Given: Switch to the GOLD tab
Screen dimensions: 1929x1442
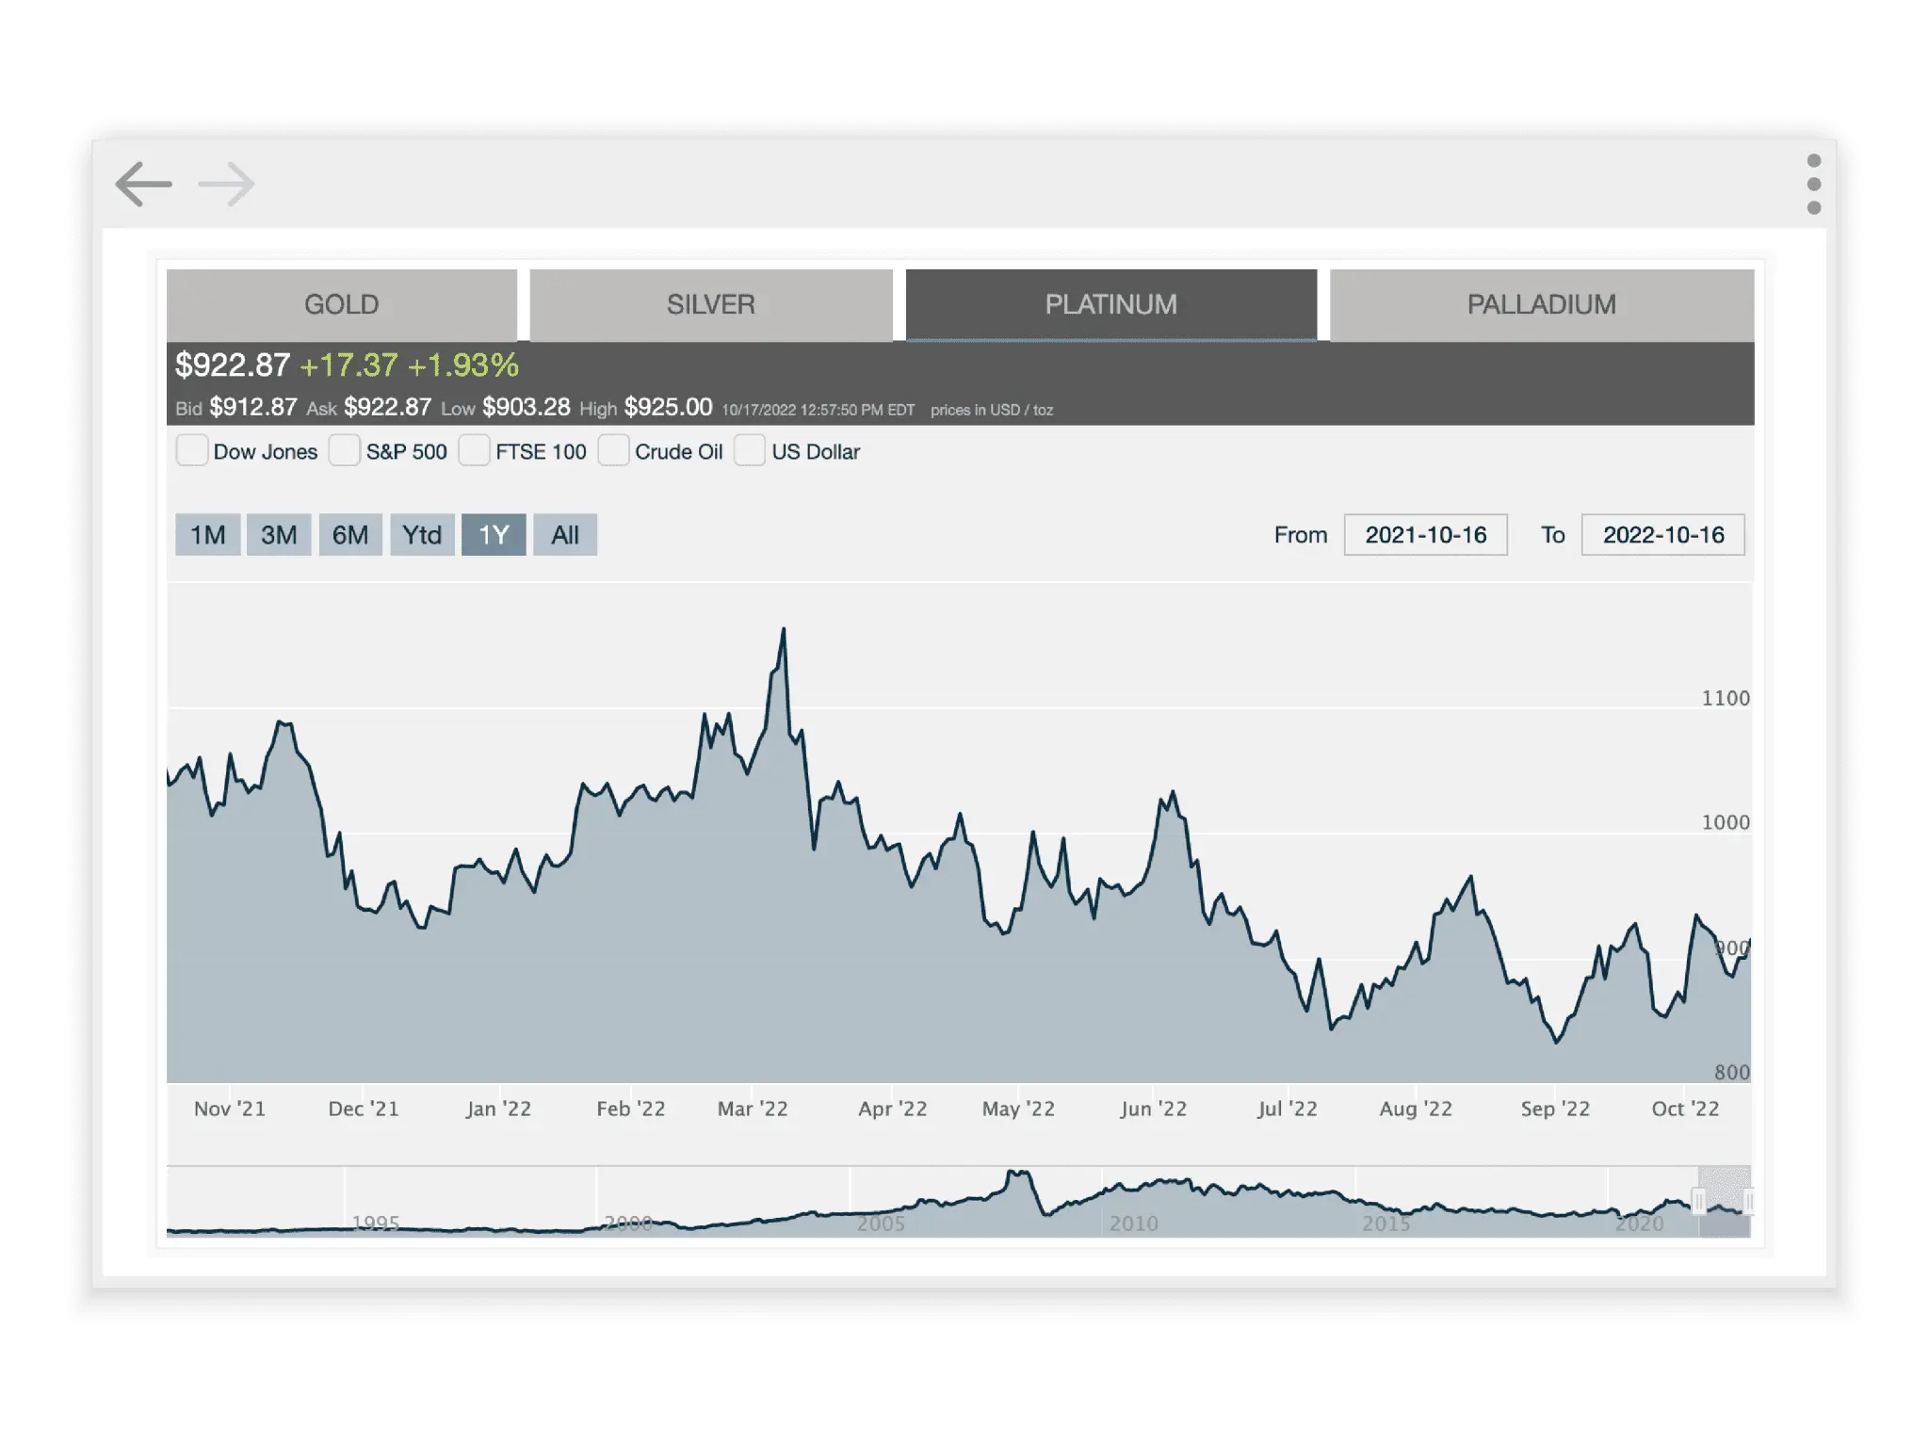Looking at the screenshot, I should (341, 304).
